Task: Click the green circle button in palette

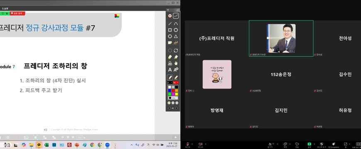Action: 169,103
